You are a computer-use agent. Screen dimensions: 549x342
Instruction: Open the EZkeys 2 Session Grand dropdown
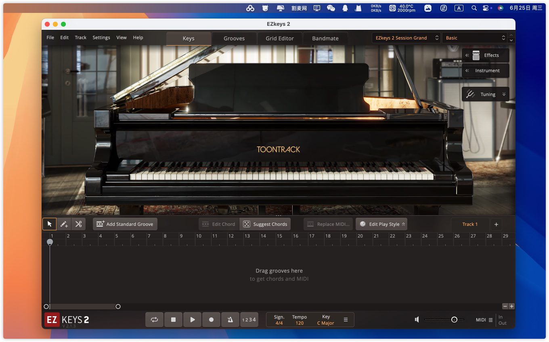click(x=406, y=38)
